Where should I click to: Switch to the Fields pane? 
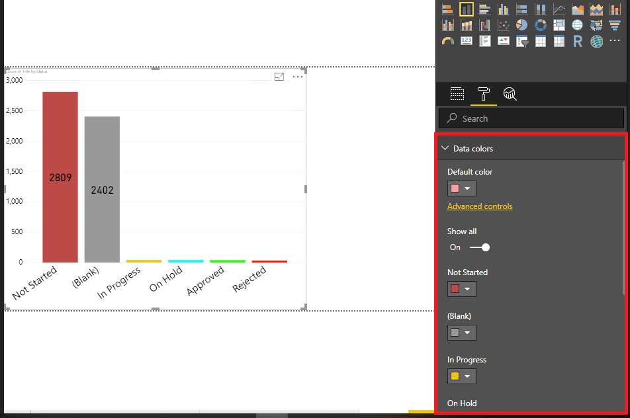[x=457, y=93]
